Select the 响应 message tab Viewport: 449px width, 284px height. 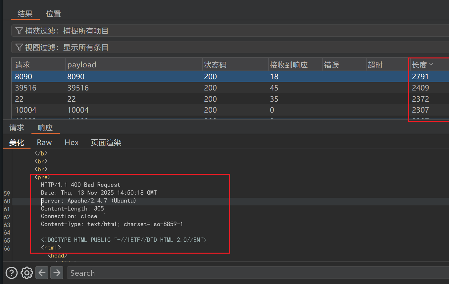[45, 128]
